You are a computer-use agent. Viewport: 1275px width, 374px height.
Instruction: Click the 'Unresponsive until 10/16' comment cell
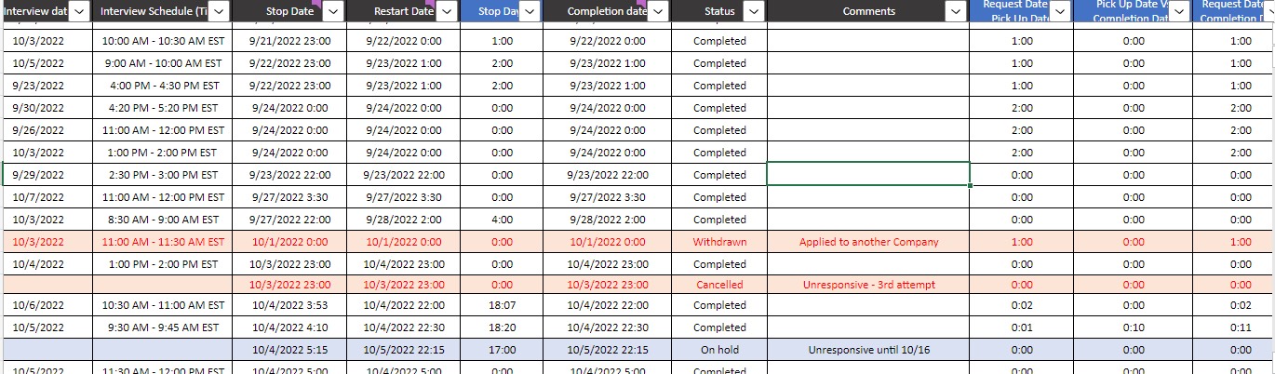pos(868,350)
